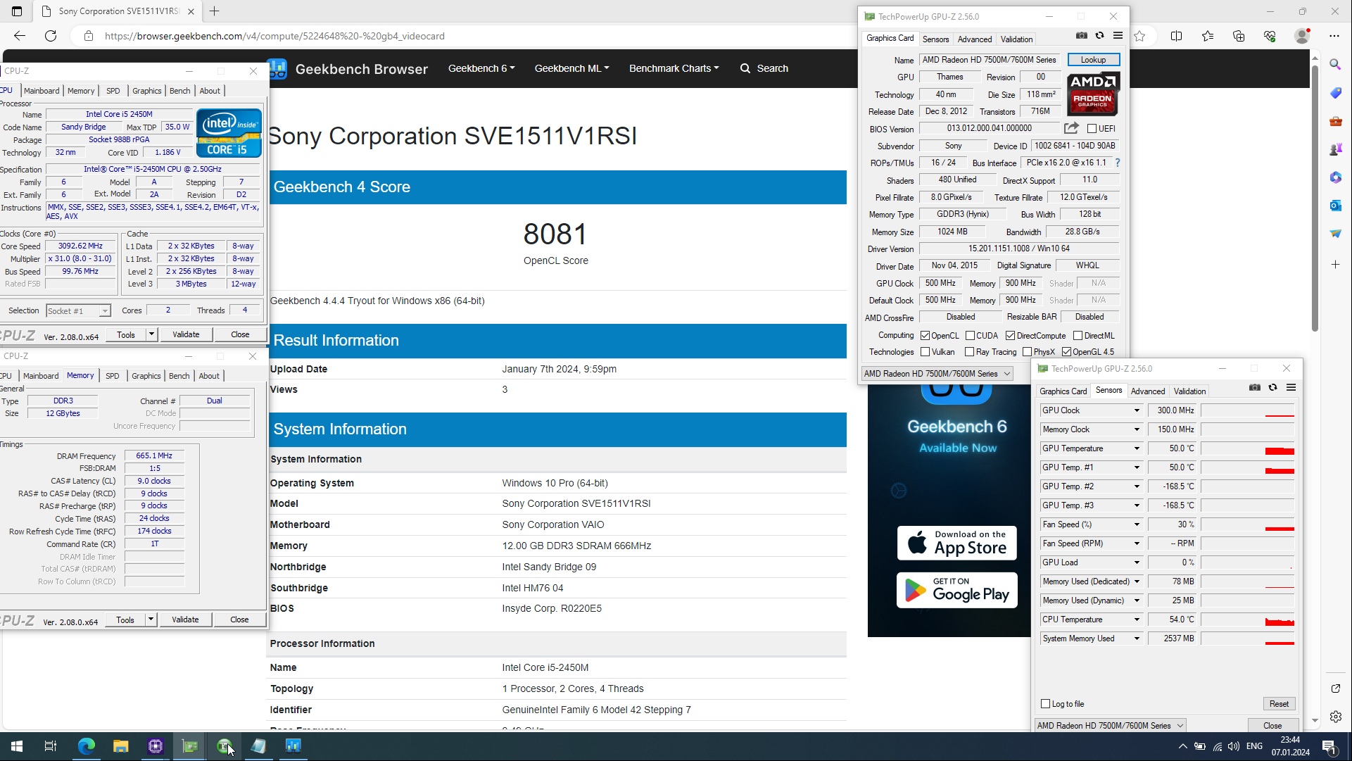Open the hamburger menu in upper GPU-Z window
The height and width of the screenshot is (761, 1352).
tap(1118, 36)
